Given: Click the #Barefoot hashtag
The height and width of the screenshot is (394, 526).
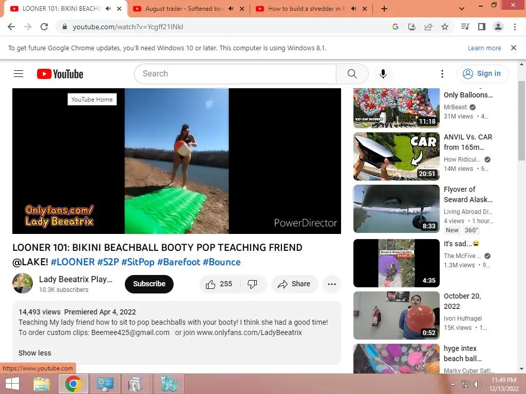Looking at the screenshot, I should 178,262.
